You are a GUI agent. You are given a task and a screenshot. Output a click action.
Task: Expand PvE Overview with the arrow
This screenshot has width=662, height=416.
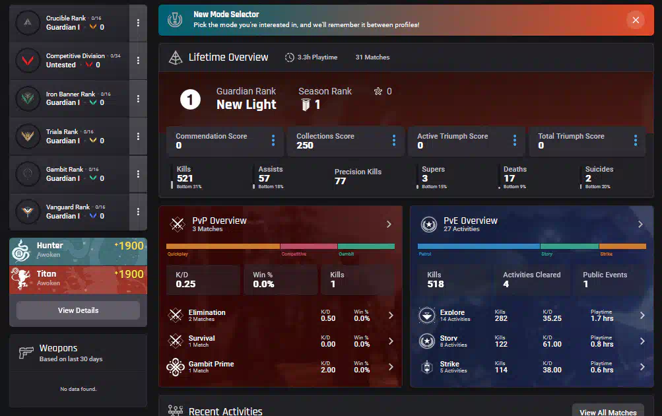click(x=640, y=225)
